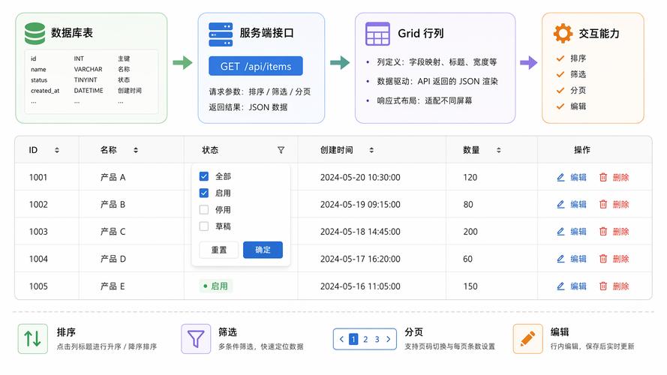
Task: Click 删除 link in row 1005
Action: (x=620, y=286)
